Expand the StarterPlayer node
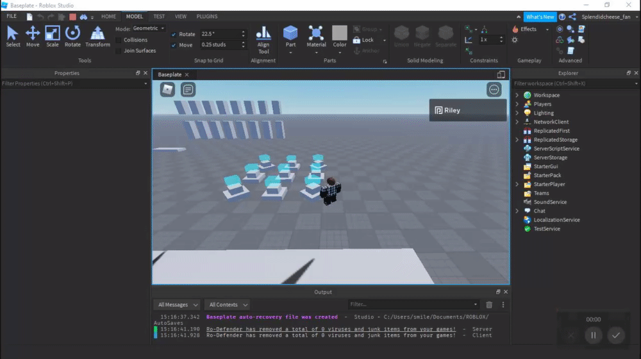Viewport: 641px width, 359px height. click(517, 184)
